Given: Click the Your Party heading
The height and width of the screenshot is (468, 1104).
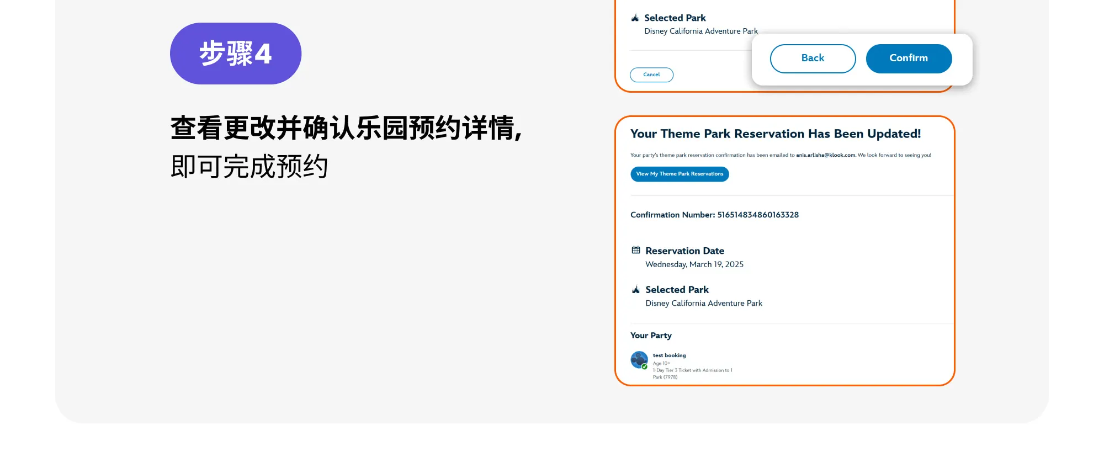Looking at the screenshot, I should tap(651, 336).
